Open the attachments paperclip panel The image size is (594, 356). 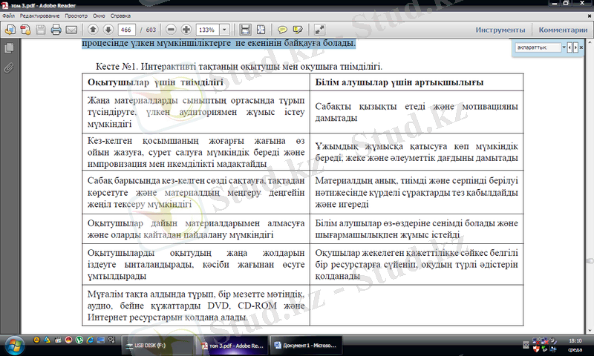click(x=9, y=67)
